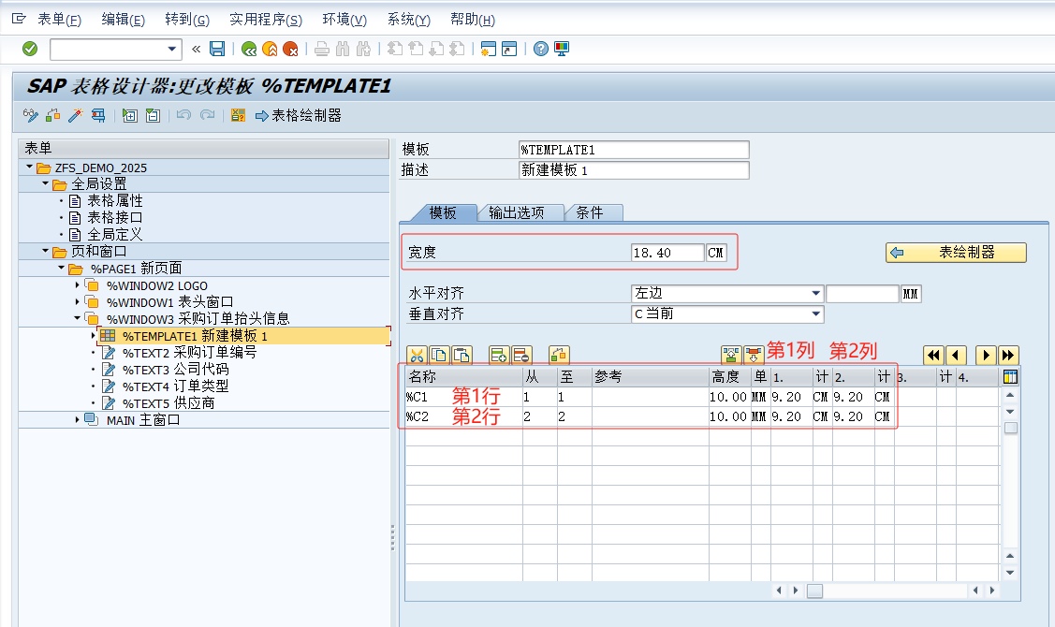1055x627 pixels.
Task: Jump to last column page arrow
Action: click(1008, 356)
